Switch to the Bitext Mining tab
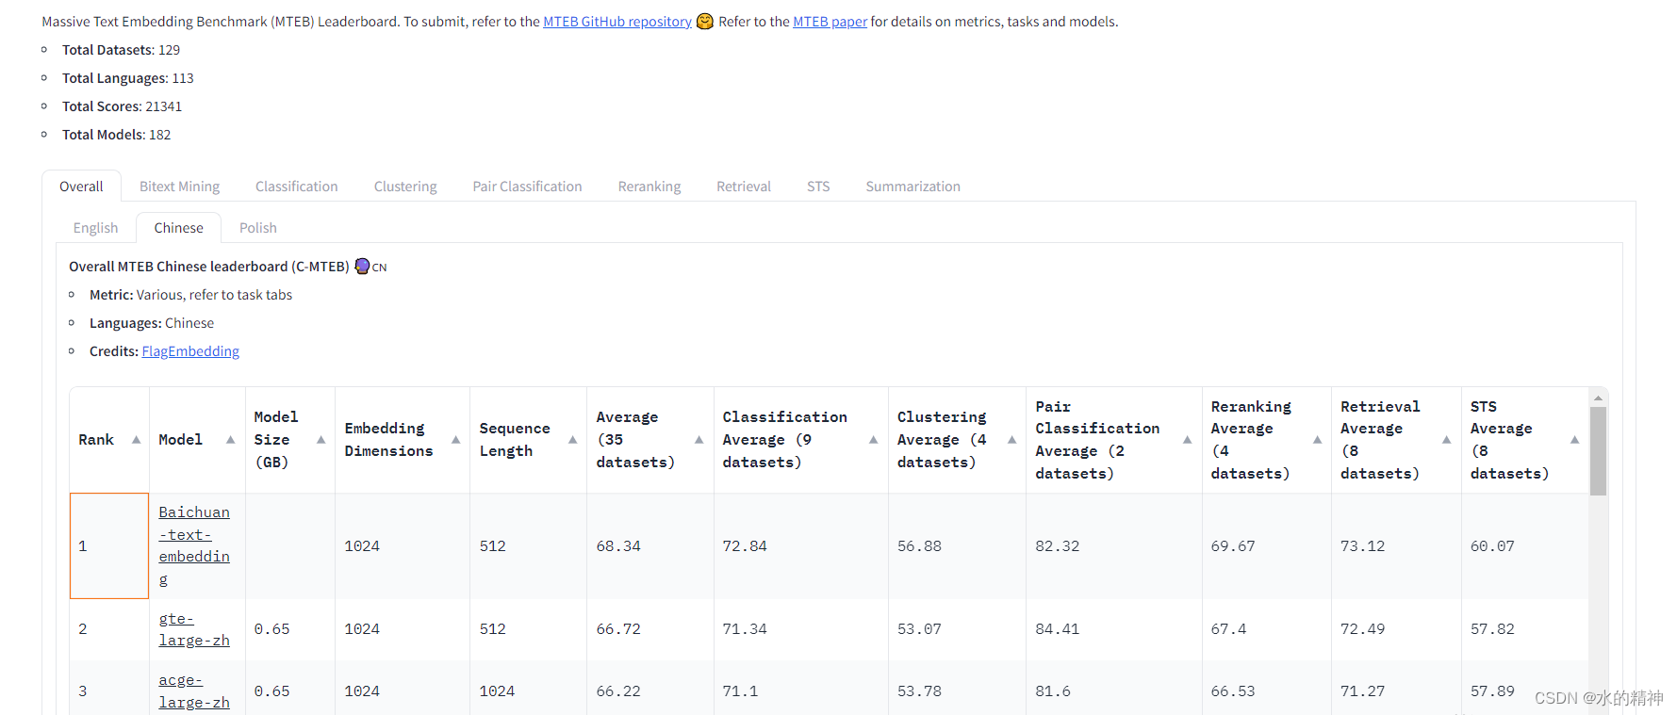The width and height of the screenshot is (1677, 715). tap(179, 187)
